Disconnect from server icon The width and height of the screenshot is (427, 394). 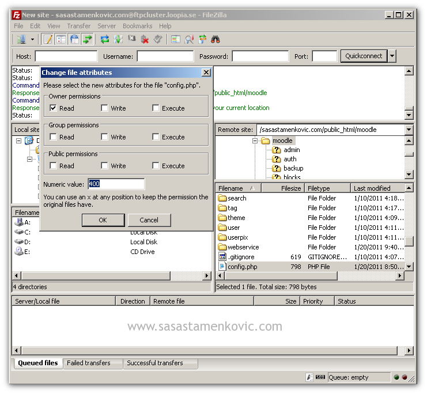(145, 40)
